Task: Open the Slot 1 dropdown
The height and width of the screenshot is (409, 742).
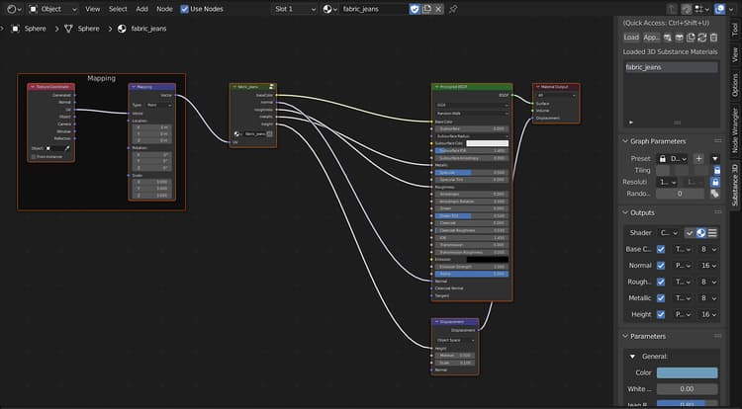Action: pyautogui.click(x=295, y=9)
